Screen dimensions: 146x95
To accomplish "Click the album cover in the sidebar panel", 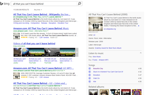I will [96, 24].
